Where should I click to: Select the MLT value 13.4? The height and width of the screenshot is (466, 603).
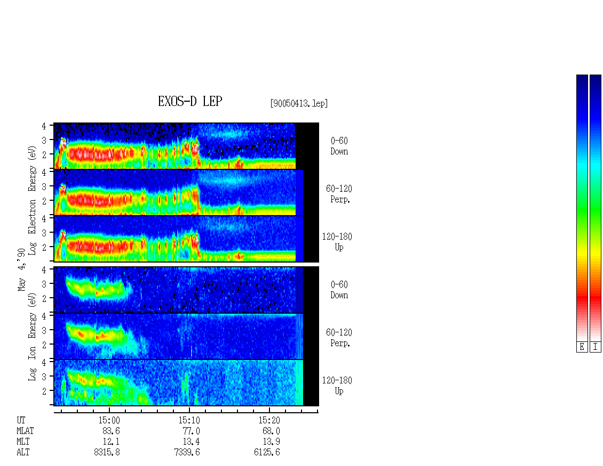click(191, 442)
